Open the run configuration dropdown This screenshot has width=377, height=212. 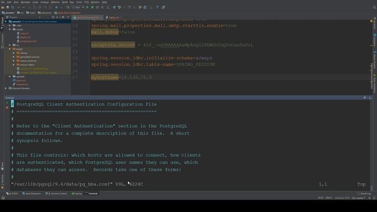click(x=78, y=8)
